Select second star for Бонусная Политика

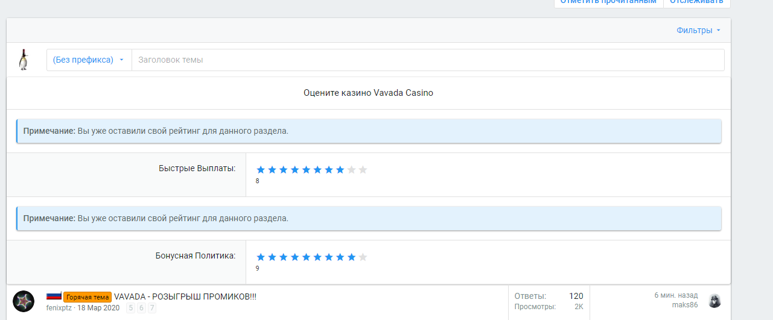[x=272, y=257]
